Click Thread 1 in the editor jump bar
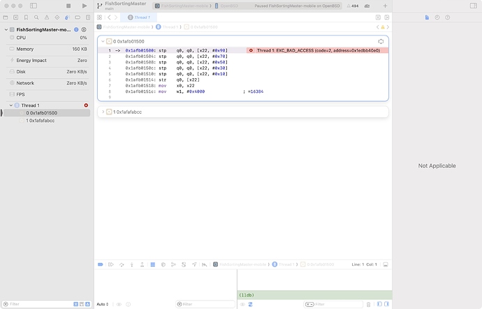The image size is (482, 309). (x=167, y=27)
